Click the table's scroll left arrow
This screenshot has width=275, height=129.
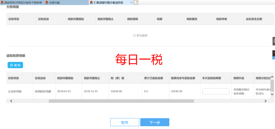[11, 101]
